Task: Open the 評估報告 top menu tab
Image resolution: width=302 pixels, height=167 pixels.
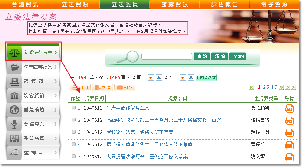Action: point(224,4)
